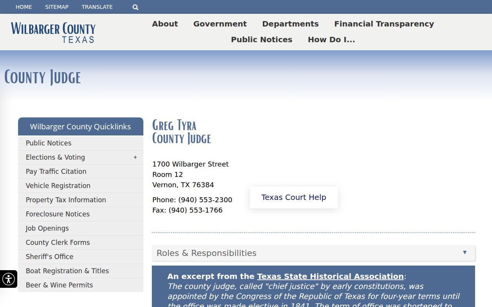Click the Greg Tyra County Judge heading
This screenshot has height=307, width=492.
(181, 132)
